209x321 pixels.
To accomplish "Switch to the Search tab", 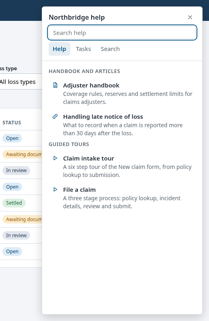I will tap(110, 49).
